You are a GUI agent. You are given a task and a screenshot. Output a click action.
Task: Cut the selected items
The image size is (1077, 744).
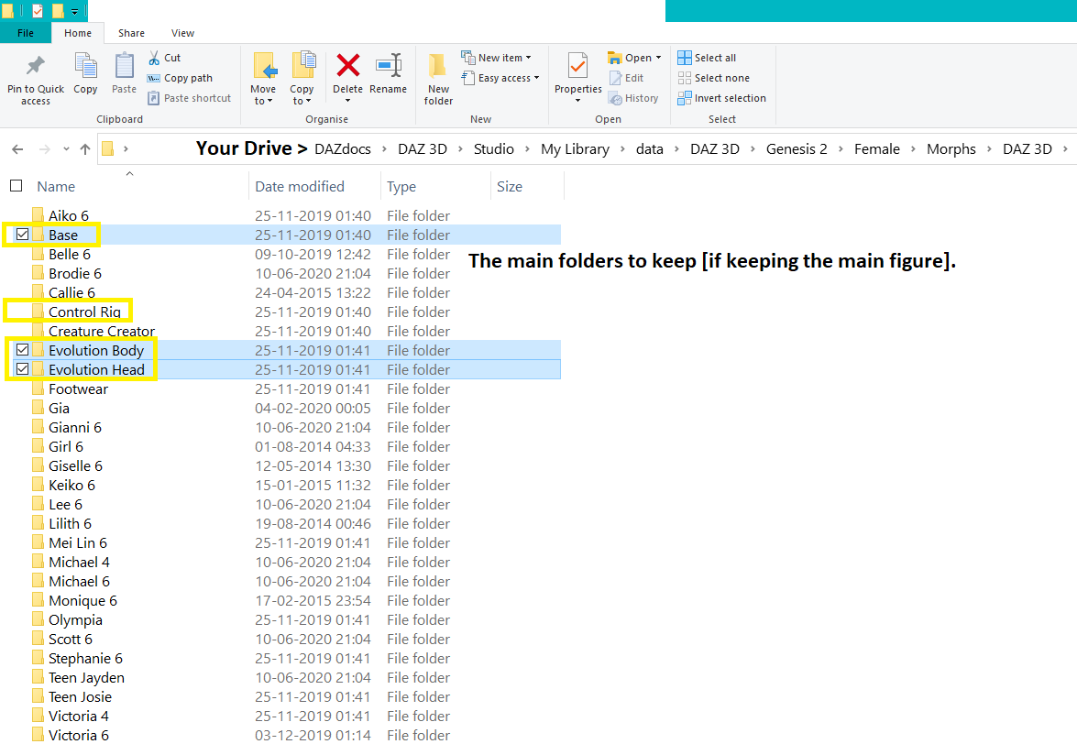pyautogui.click(x=164, y=58)
